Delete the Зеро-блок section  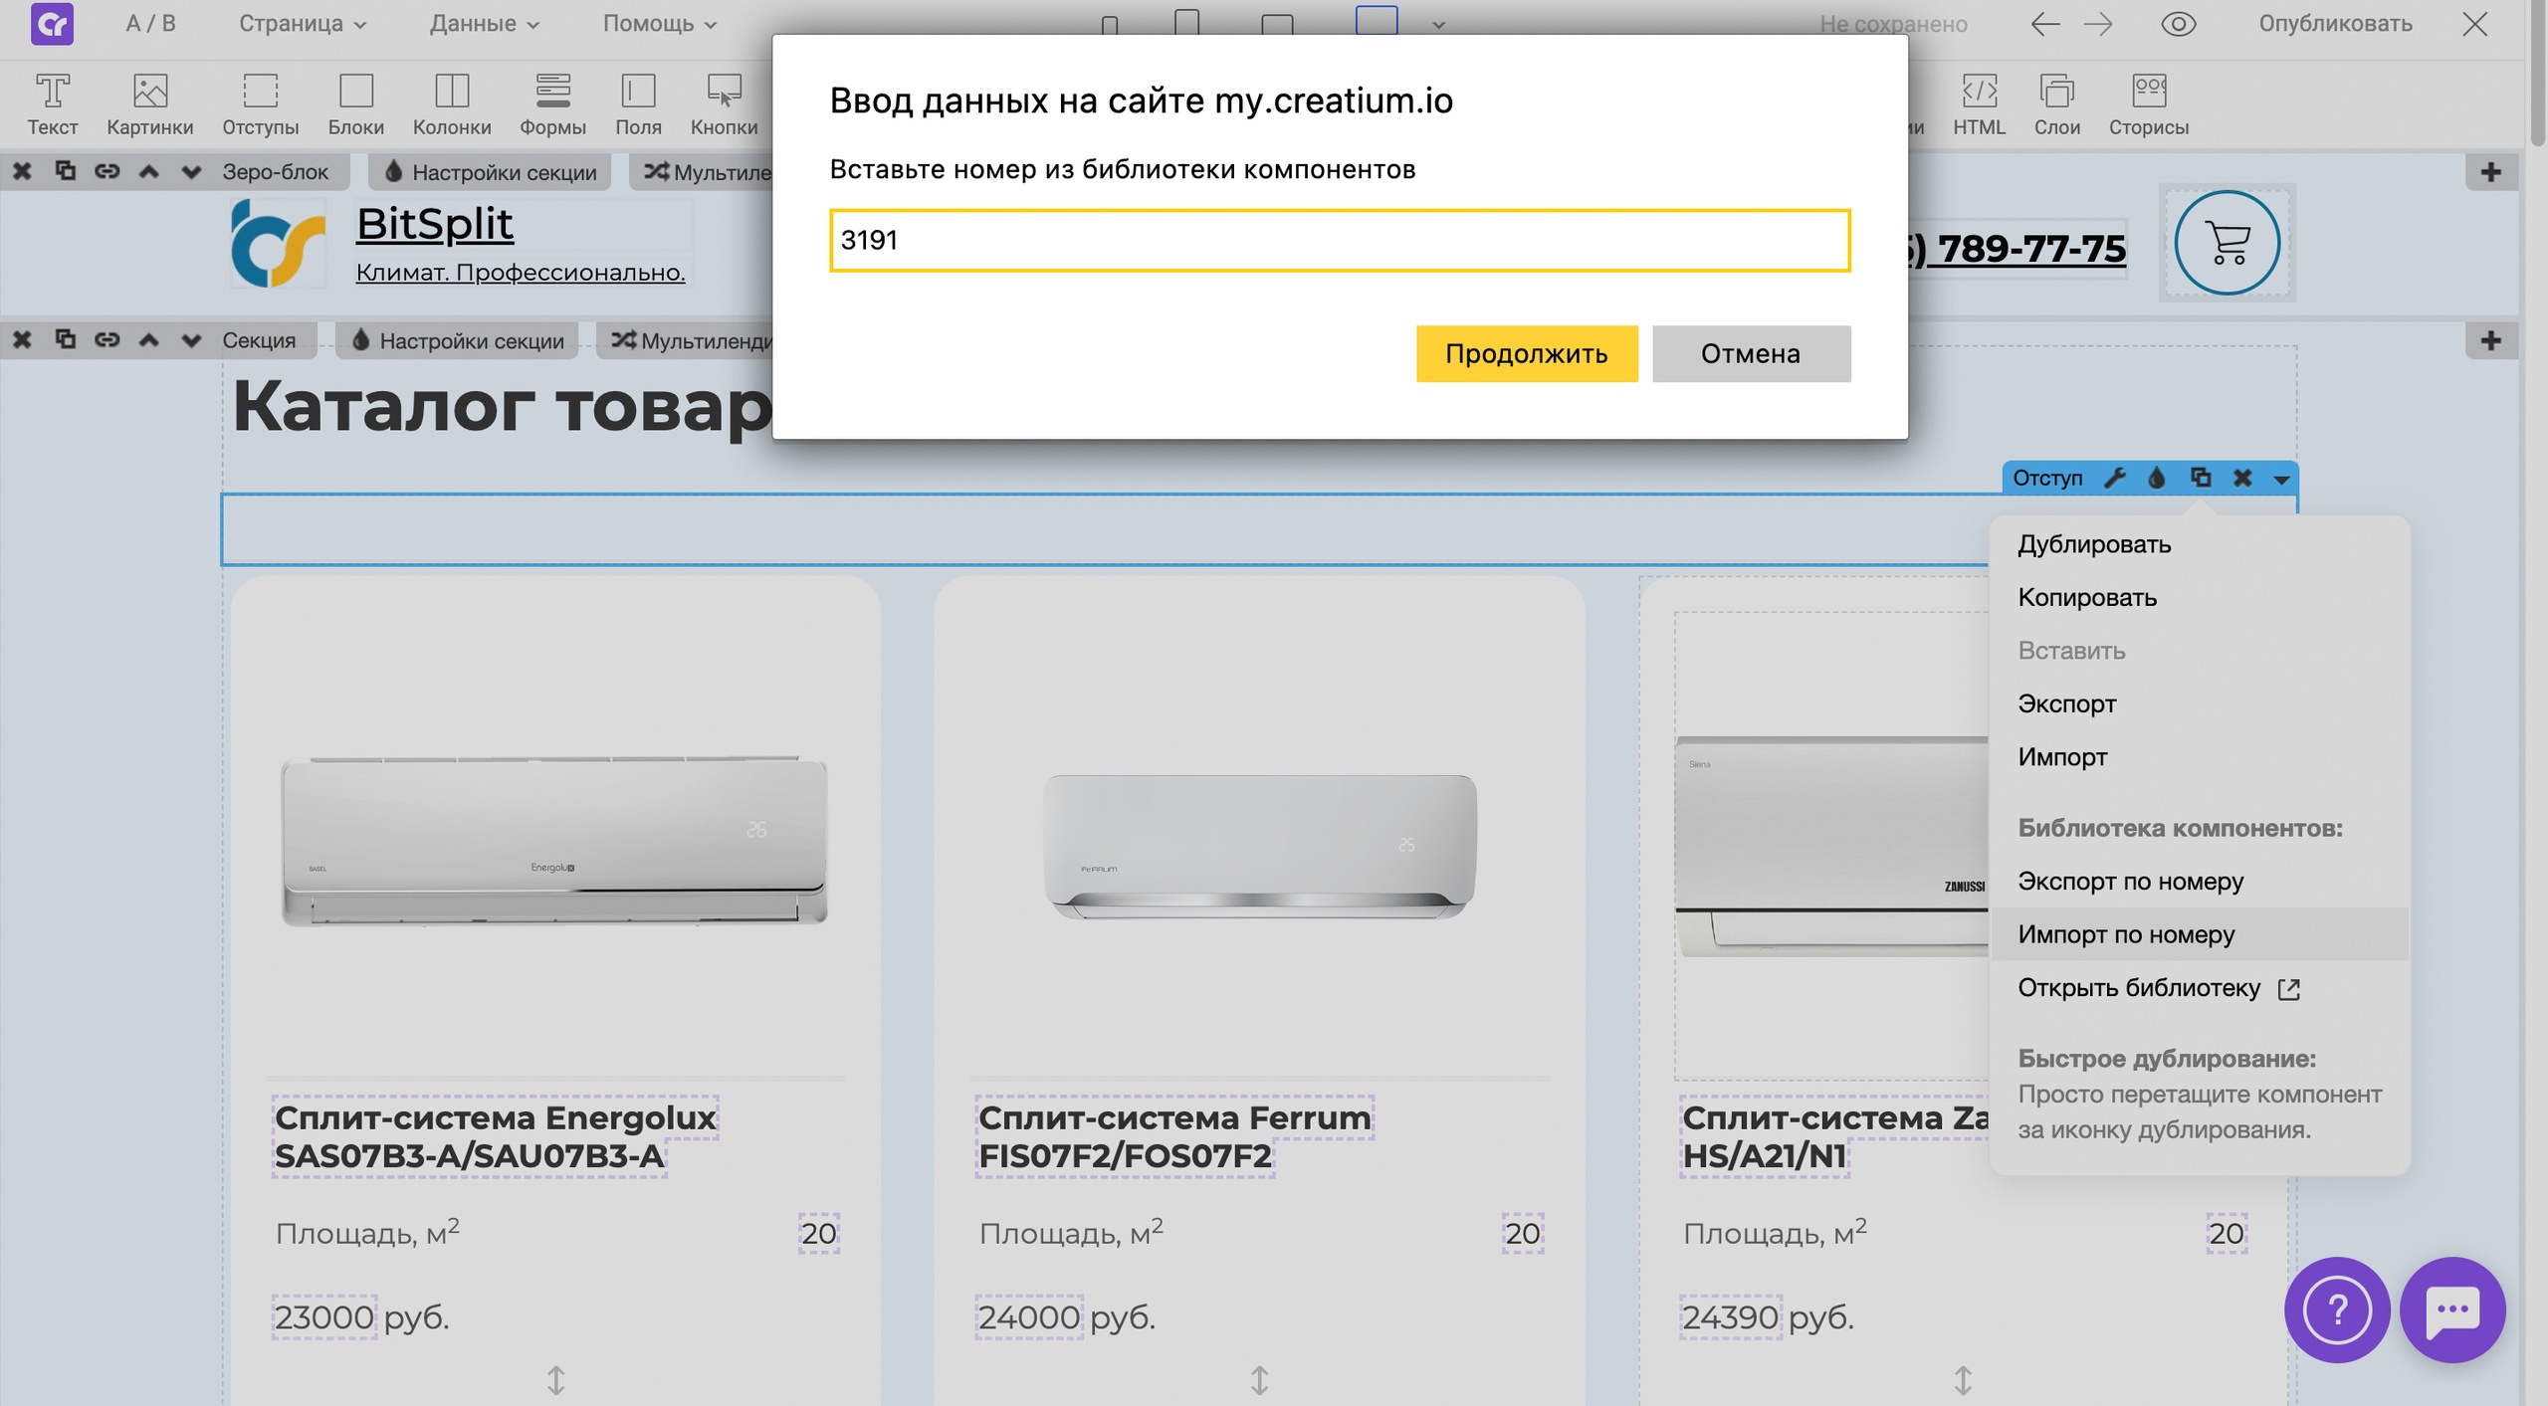[22, 171]
